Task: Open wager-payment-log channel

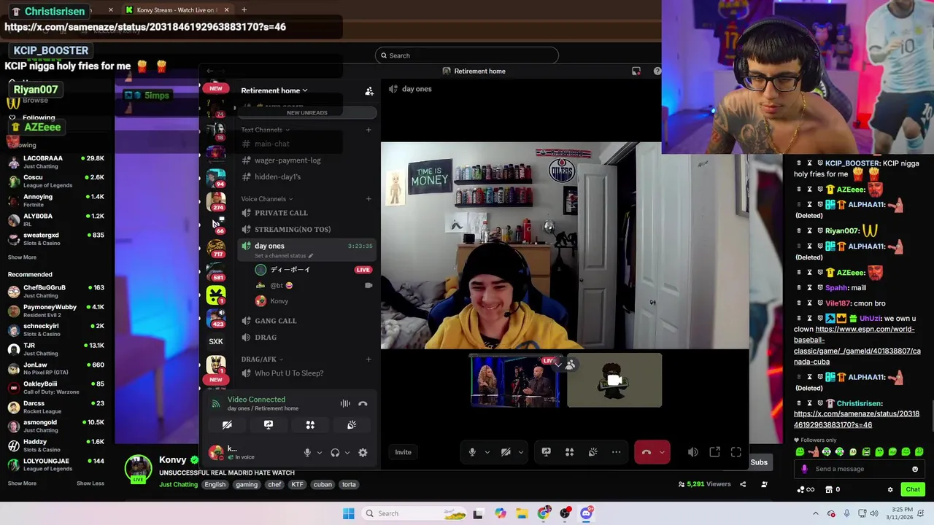Action: click(306, 160)
